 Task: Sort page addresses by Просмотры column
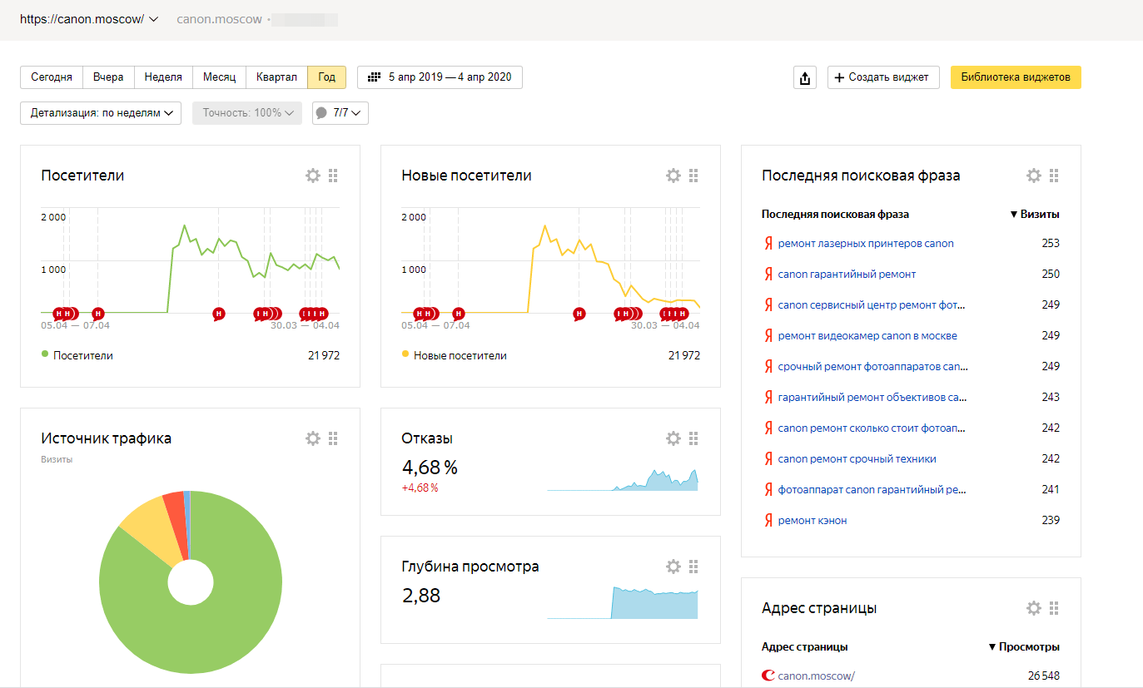(1023, 646)
